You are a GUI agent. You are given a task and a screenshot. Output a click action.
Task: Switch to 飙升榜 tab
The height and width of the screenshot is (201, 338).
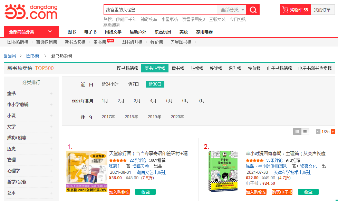click(x=235, y=68)
